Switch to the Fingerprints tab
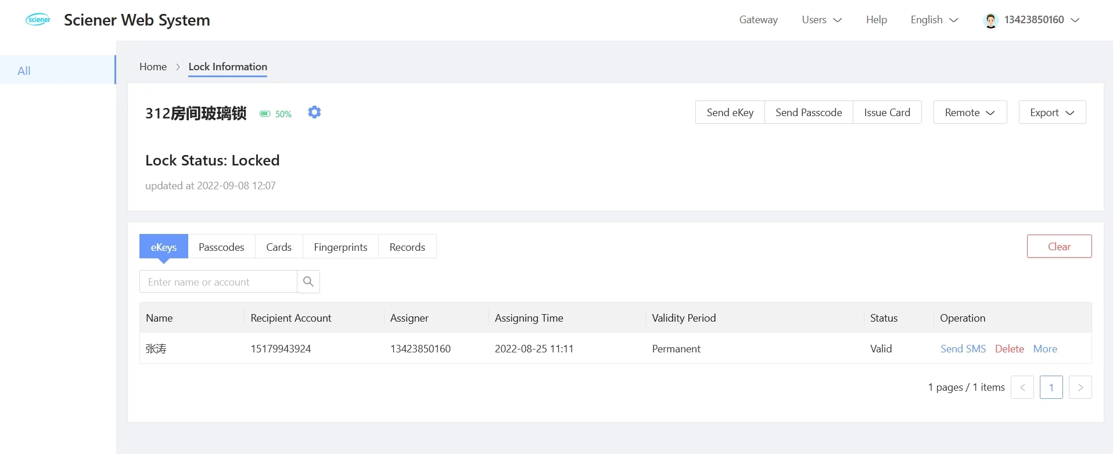The width and height of the screenshot is (1113, 454). [x=340, y=247]
